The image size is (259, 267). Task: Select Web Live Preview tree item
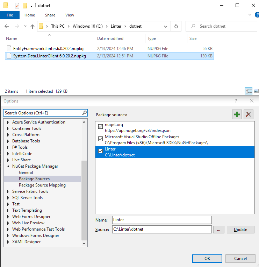pos(28,223)
